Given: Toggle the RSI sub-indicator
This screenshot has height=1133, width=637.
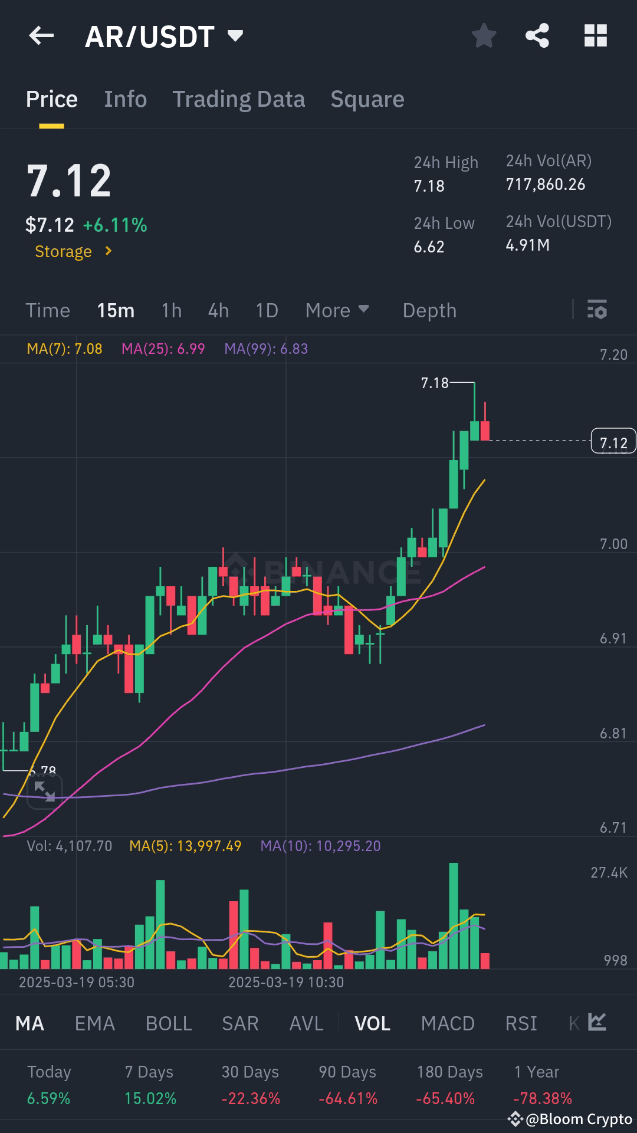Looking at the screenshot, I should pos(521,1023).
